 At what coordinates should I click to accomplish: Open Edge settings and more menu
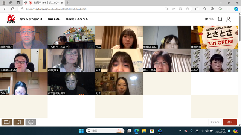tap(228, 9)
